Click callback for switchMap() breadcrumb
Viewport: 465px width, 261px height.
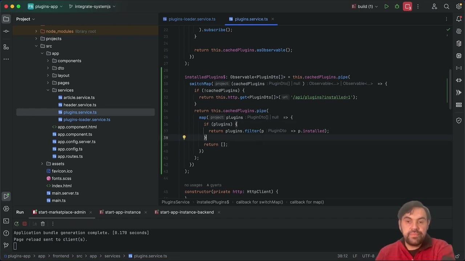pos(259,202)
